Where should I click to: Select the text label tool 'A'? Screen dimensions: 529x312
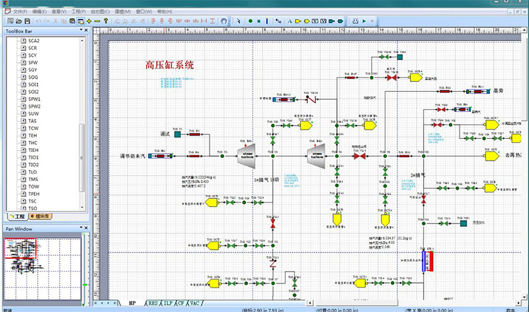tap(289, 21)
